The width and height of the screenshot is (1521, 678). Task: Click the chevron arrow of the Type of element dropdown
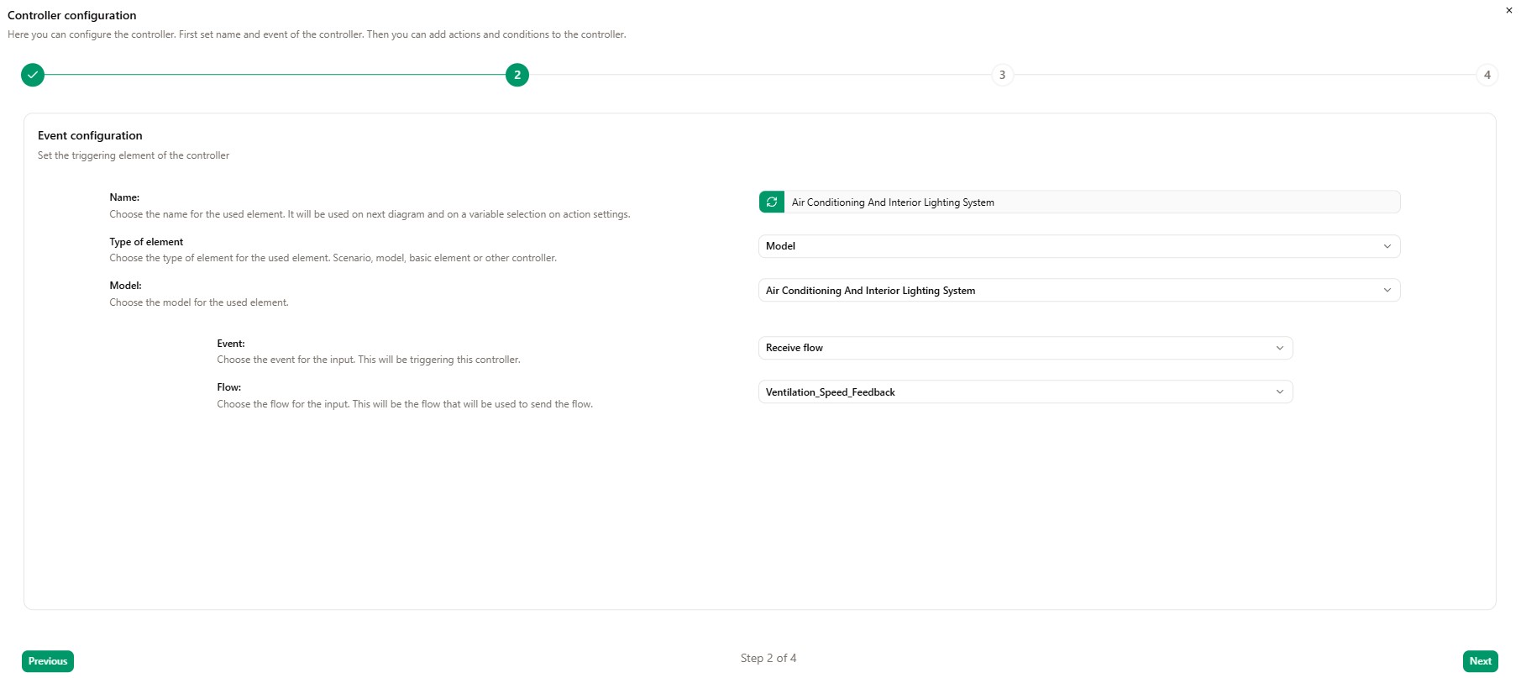pos(1387,246)
